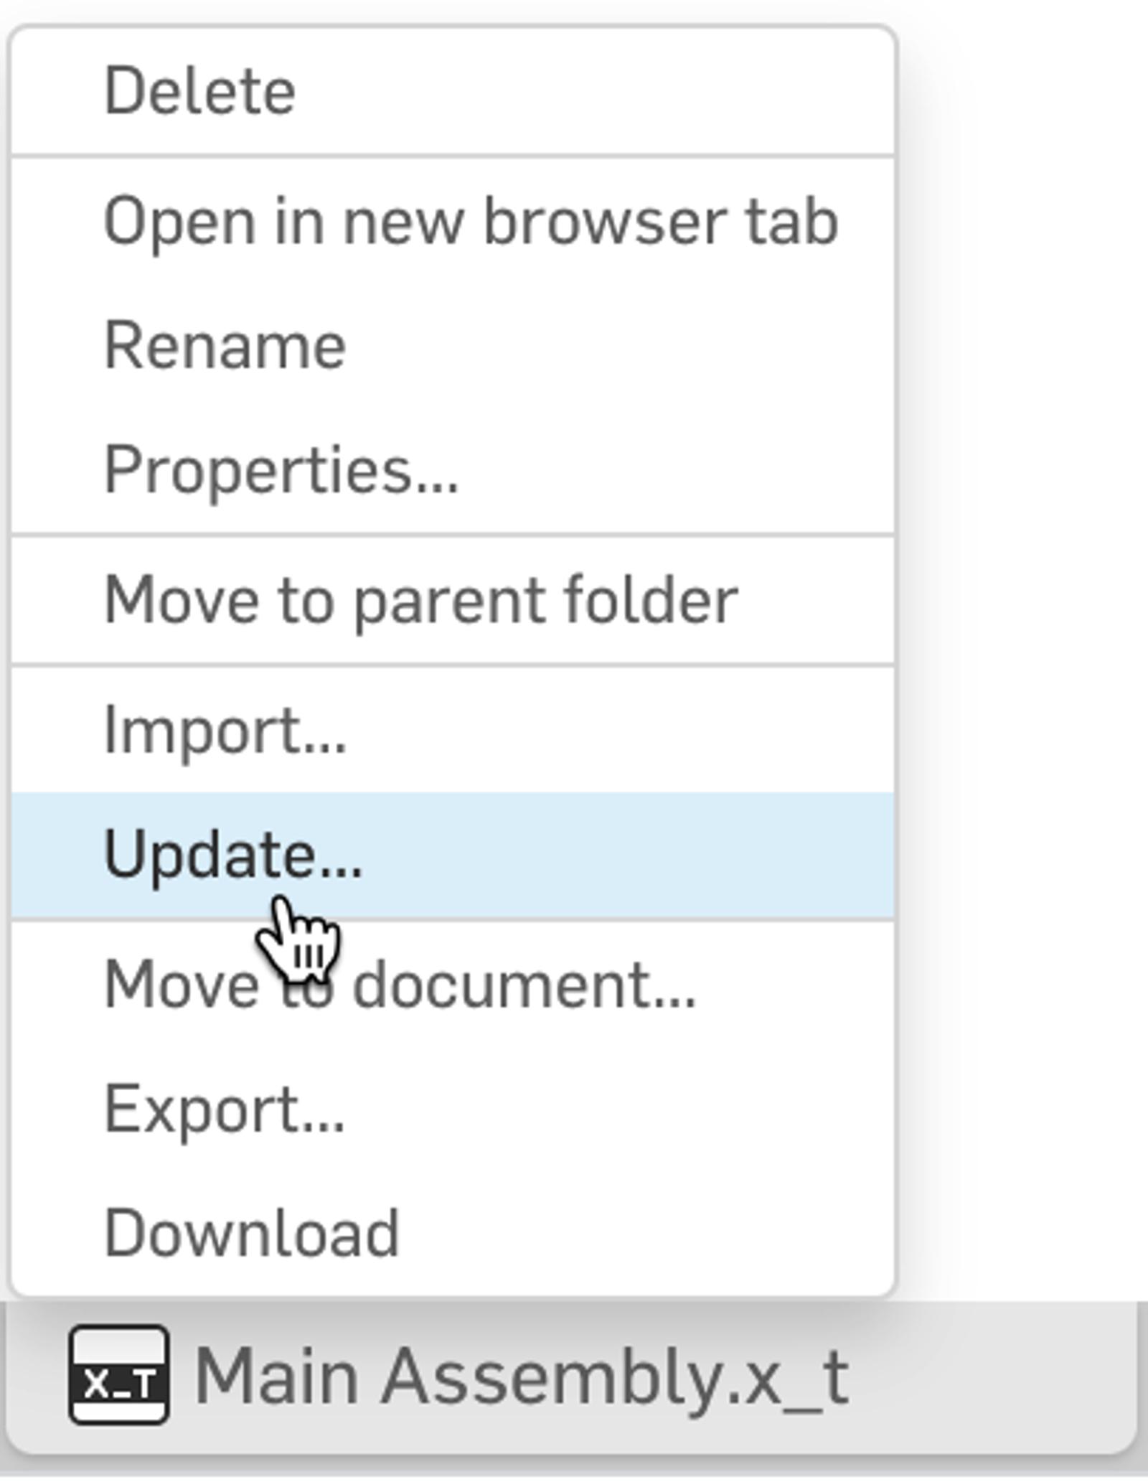Choose the Import... menu entry
This screenshot has height=1482, width=1148.
[225, 731]
